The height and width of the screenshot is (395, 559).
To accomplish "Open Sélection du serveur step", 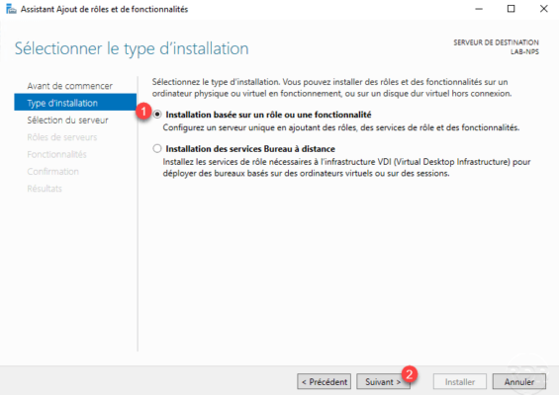I will [x=67, y=119].
